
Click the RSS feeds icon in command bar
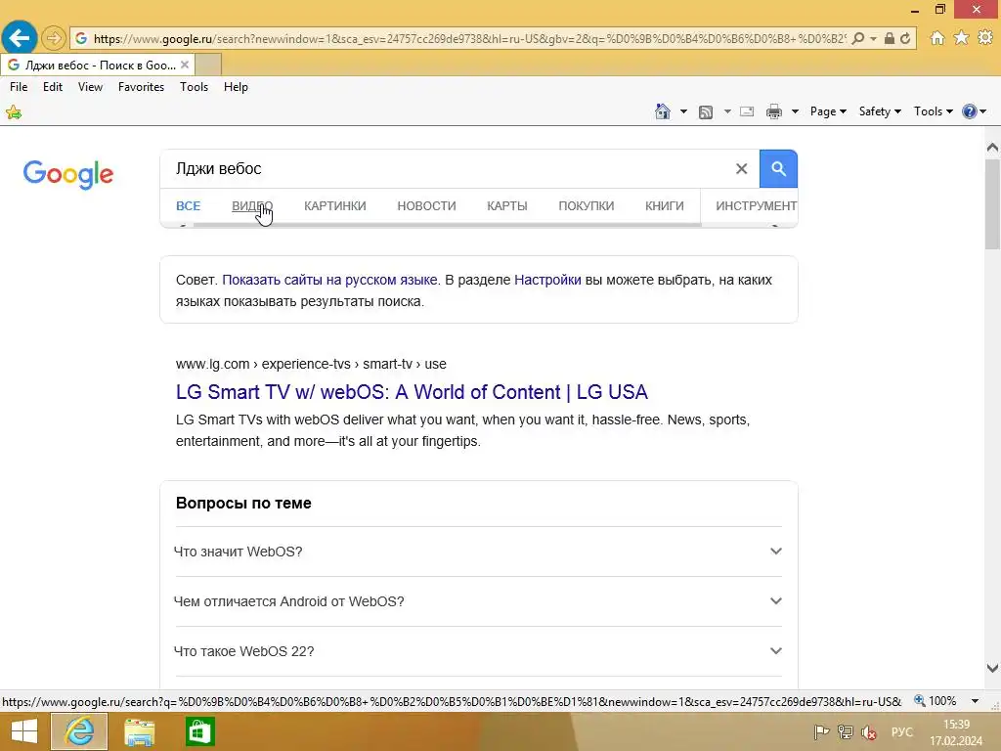pos(706,111)
